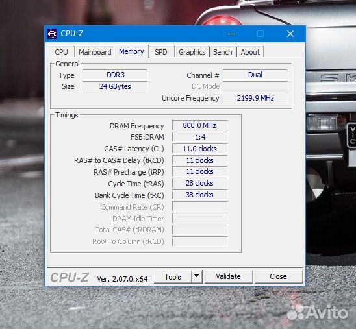
Task: Switch to the CPU tab
Action: tap(61, 52)
